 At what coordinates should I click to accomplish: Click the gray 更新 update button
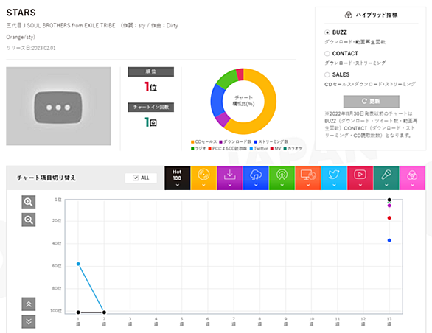click(x=371, y=102)
